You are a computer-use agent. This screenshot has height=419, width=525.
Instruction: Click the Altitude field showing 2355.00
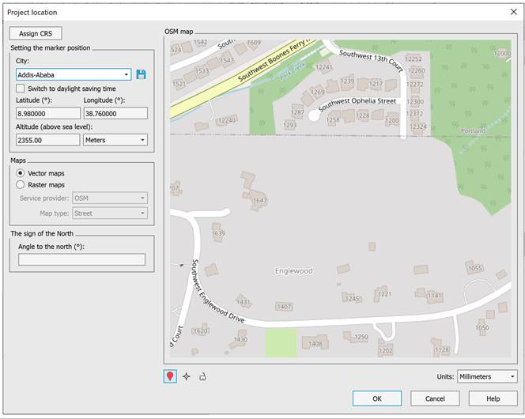coord(48,140)
